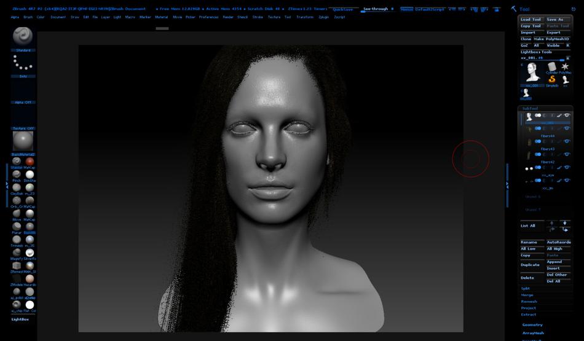Toggle polypaint brush icon on top subtool

pos(559,116)
